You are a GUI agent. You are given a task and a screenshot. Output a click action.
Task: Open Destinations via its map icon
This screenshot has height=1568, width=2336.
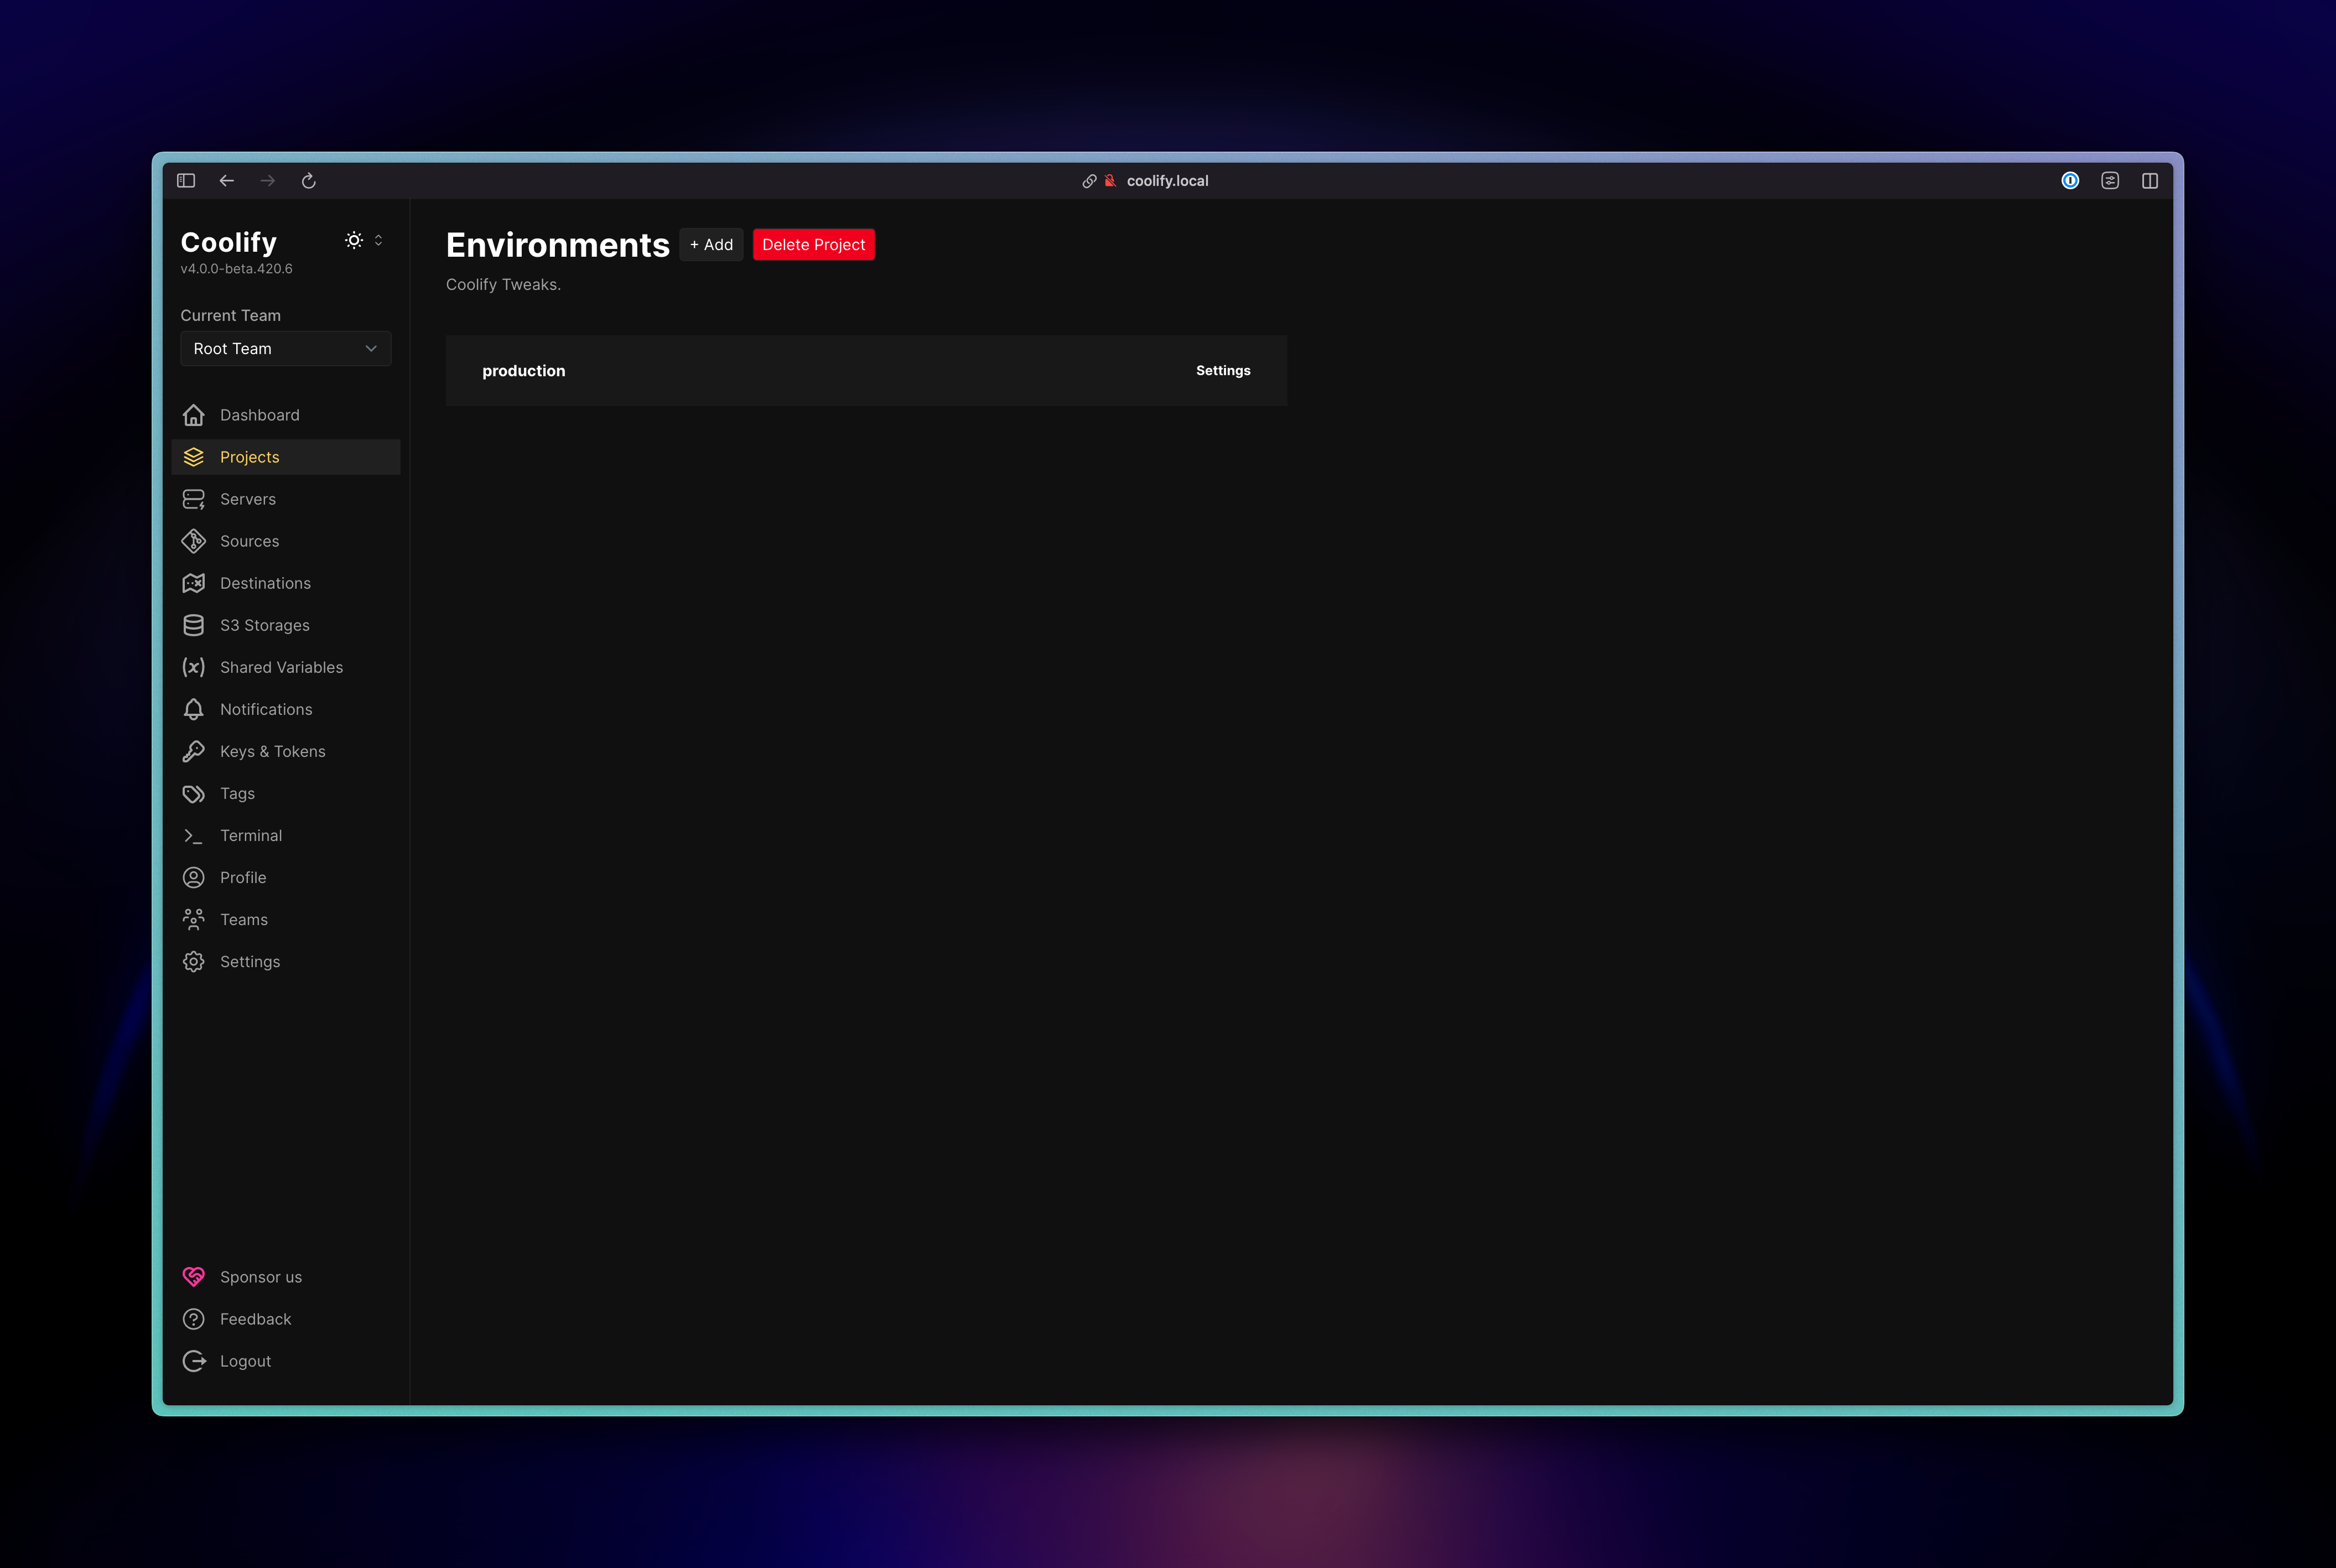(193, 583)
